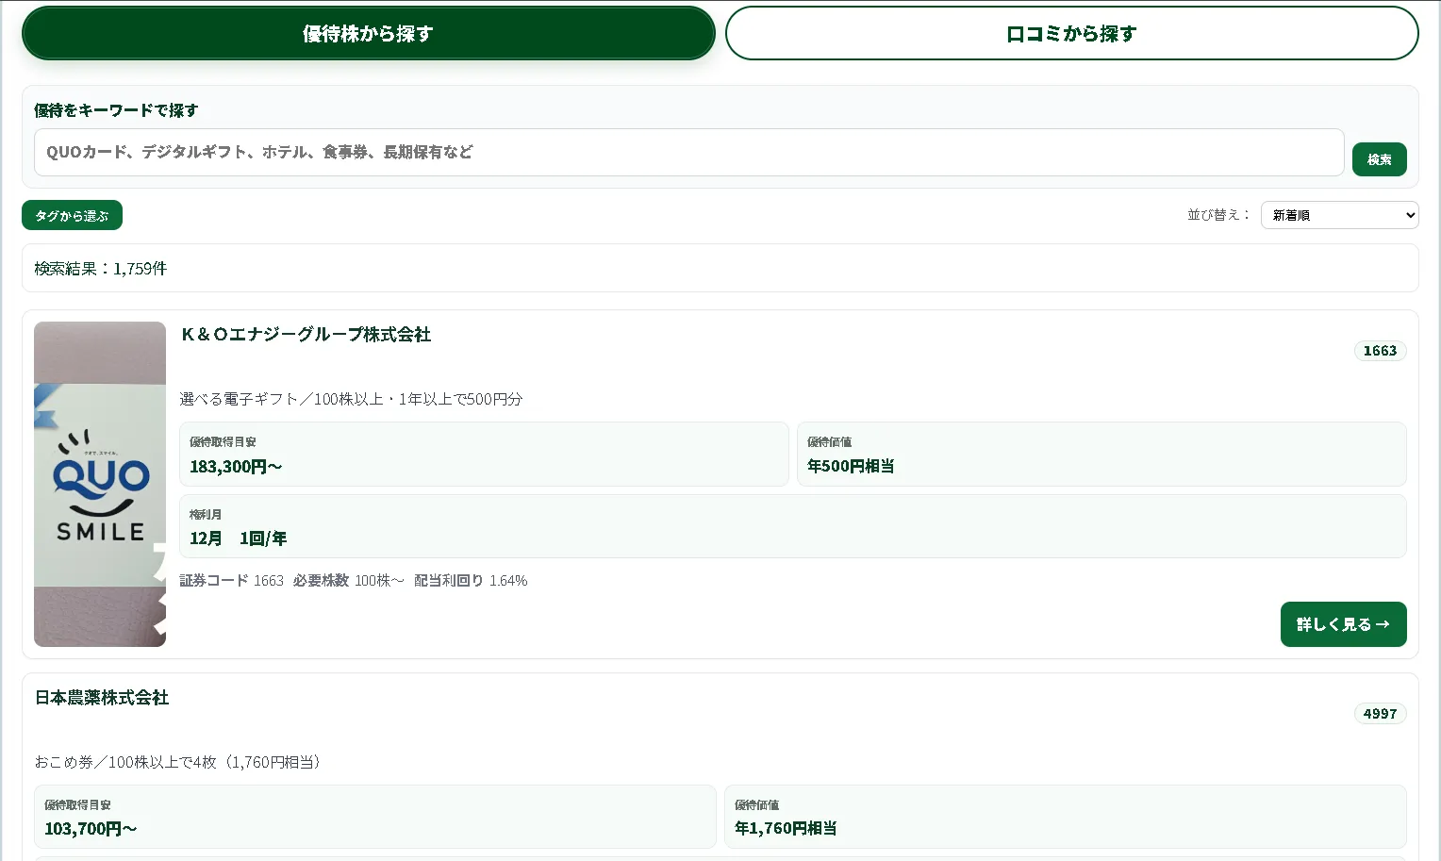Click 詳しく見る for K＆Oエナジーグループ
Viewport: 1441px width, 861px height.
point(1343,624)
